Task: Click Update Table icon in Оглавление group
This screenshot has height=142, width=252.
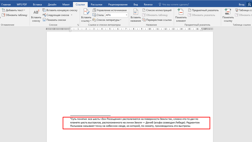Action: [3, 15]
